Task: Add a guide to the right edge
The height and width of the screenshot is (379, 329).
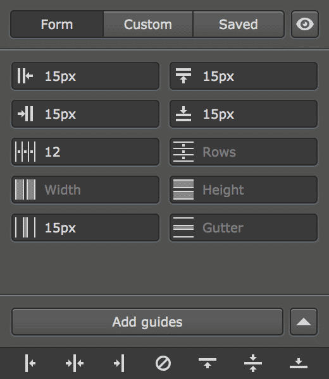Action: click(119, 363)
